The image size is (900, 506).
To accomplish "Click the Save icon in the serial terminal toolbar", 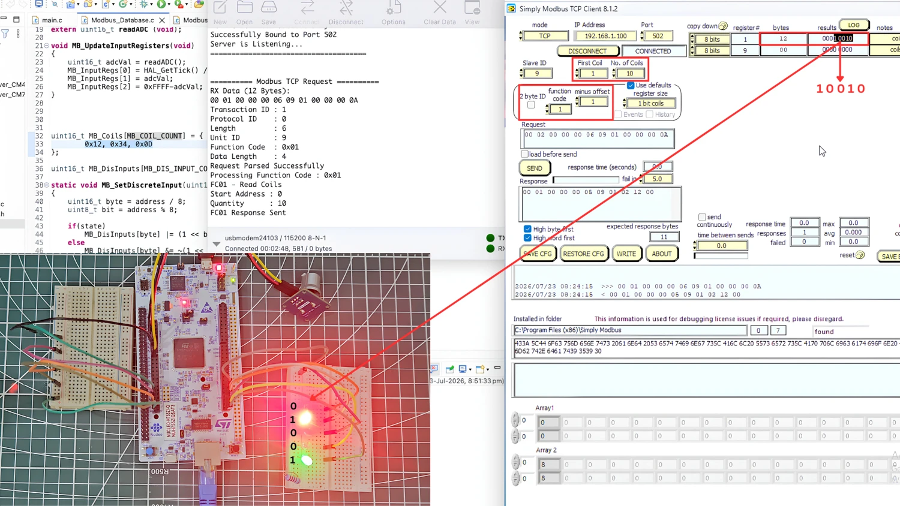I will [269, 8].
